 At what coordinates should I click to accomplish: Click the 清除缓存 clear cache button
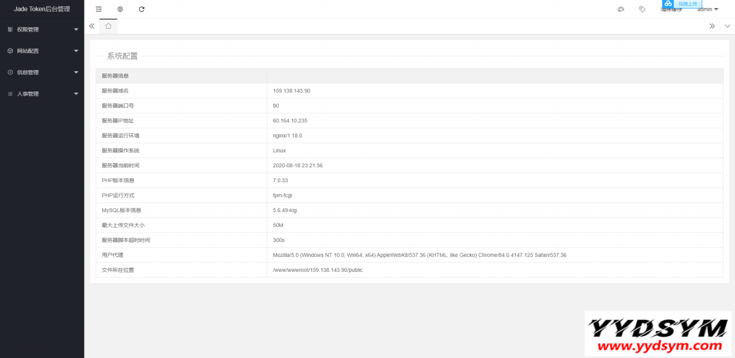671,10
